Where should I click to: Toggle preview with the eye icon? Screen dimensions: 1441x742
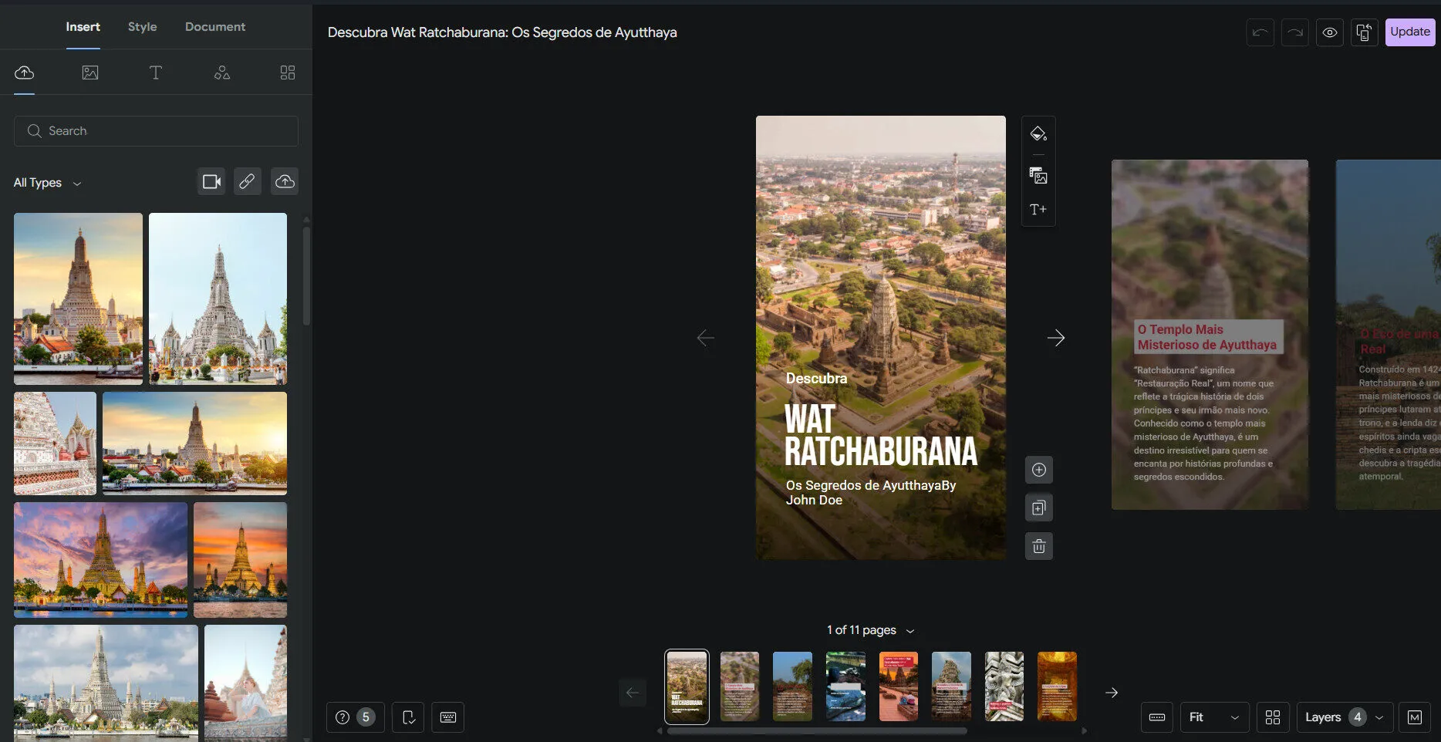click(1329, 32)
